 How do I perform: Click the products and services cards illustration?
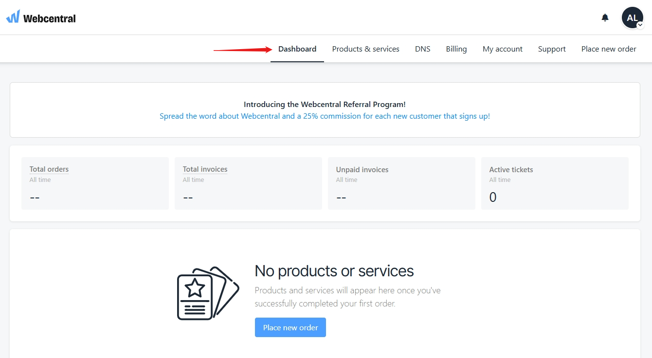208,293
